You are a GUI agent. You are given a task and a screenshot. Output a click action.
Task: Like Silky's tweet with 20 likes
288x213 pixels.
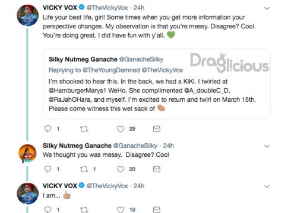pos(121,169)
